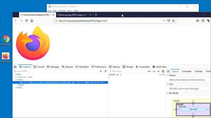Click the Search HTML field

[x=56, y=71]
